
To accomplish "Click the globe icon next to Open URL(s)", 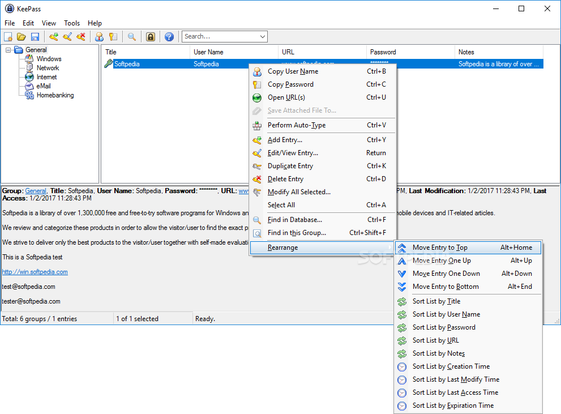I will pos(257,97).
